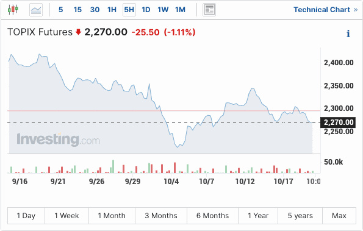363x231 pixels.
Task: Click the 2,270.00 current price label
Action: tap(338, 123)
